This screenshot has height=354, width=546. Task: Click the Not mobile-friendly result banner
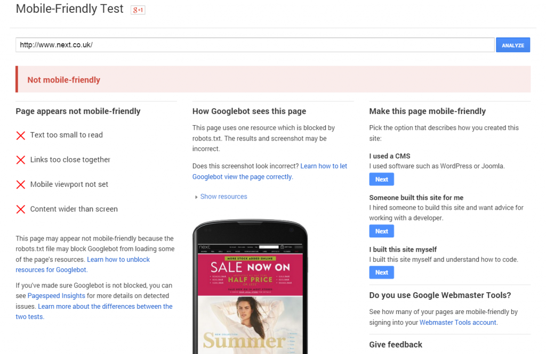click(273, 80)
